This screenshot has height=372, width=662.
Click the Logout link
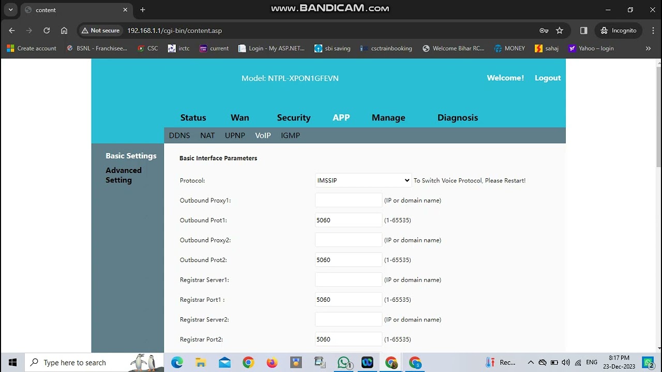(548, 78)
